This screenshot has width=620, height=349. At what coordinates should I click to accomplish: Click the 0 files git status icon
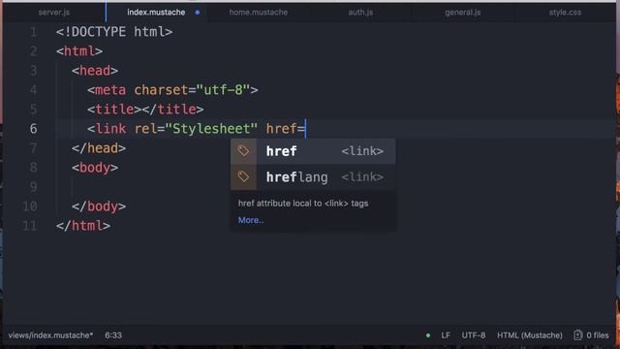pyautogui.click(x=591, y=335)
